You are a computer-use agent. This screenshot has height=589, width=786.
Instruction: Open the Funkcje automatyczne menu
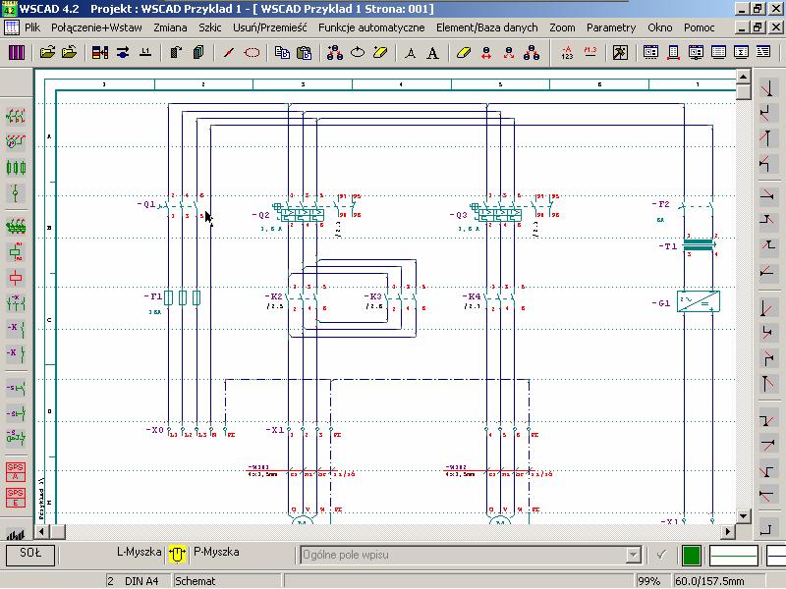371,27
